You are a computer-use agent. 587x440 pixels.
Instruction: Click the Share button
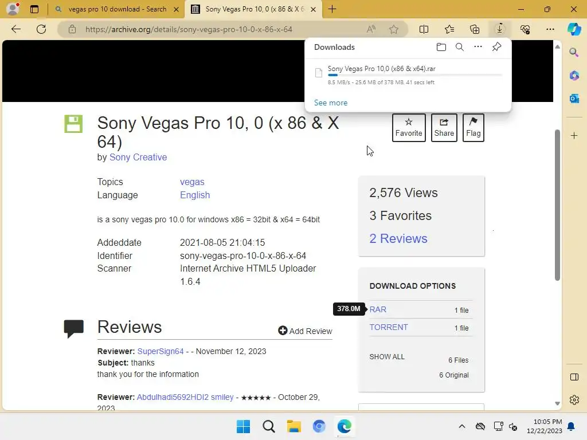point(444,128)
